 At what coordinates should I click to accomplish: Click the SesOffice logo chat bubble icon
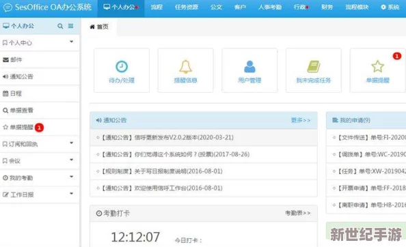8,8
